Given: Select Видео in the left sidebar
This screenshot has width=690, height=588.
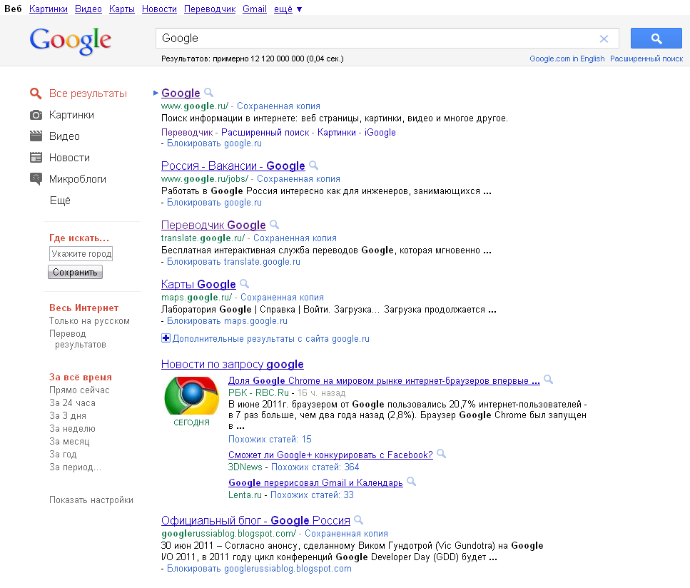Looking at the screenshot, I should click(x=64, y=136).
